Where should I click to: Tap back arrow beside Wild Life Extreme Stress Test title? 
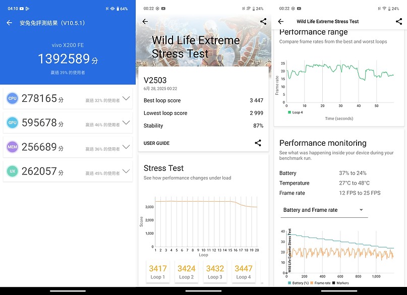click(281, 22)
